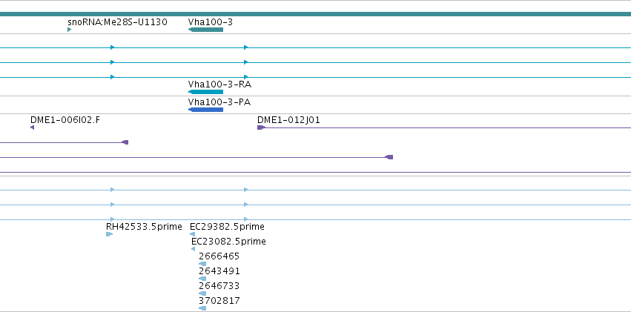This screenshot has height=312, width=631.
Task: Select the 2666465 feature glyph
Action: (x=202, y=264)
